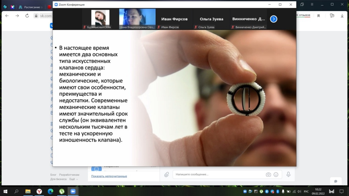349x196 pixels.
Task: Show next participants with the blue arrow
Action: tap(273, 19)
